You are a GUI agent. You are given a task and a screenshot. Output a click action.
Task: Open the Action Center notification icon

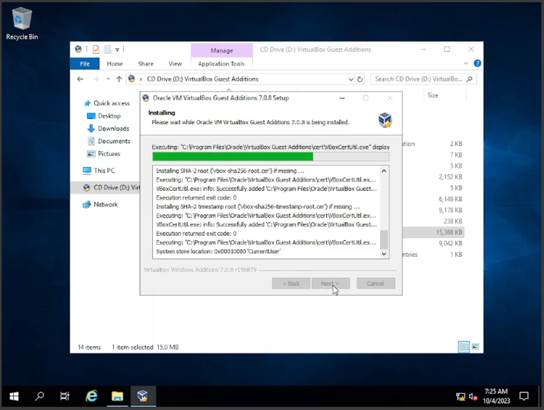[523, 396]
